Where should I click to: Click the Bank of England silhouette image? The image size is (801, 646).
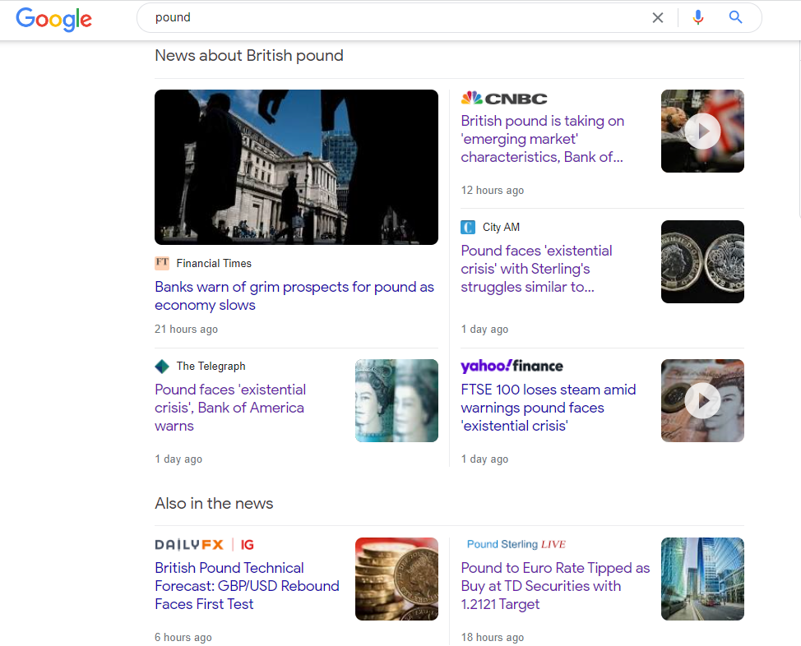tap(296, 167)
